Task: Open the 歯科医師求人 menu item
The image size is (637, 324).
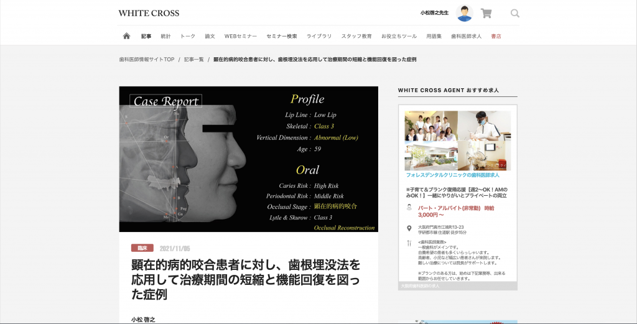Action: 466,36
